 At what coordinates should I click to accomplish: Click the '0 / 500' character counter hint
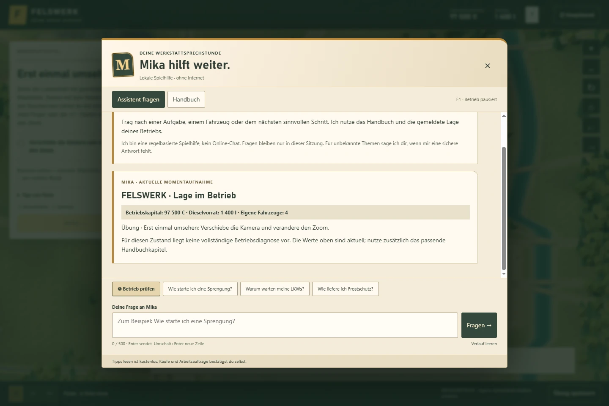tap(158, 344)
